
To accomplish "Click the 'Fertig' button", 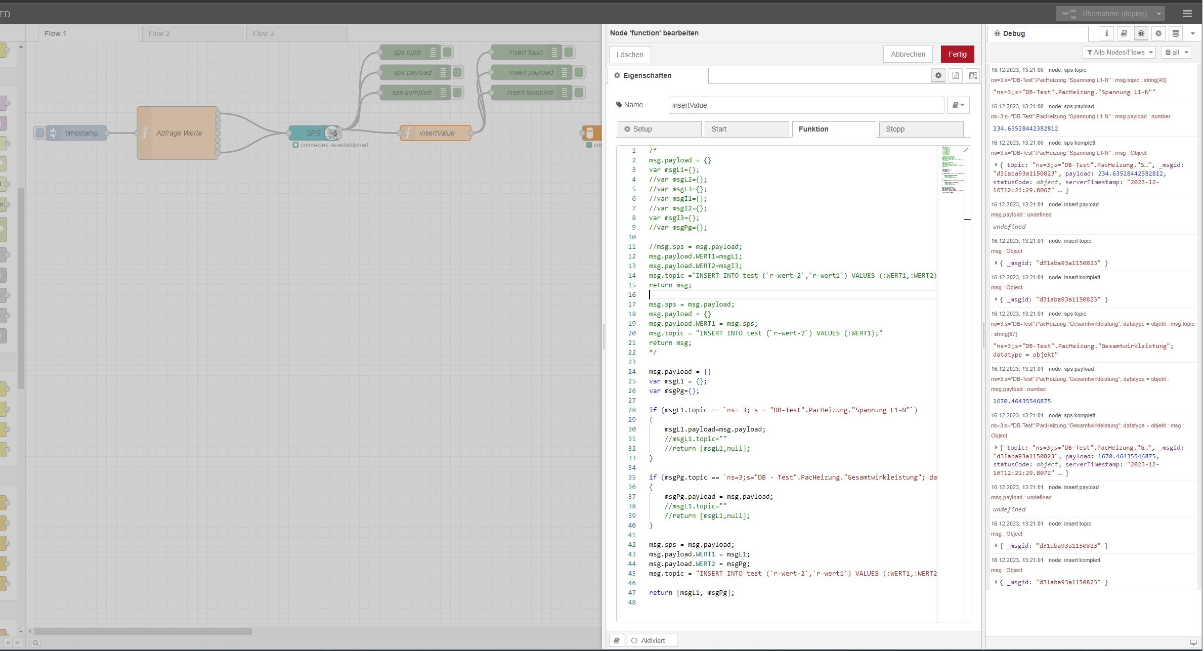I will click(x=957, y=54).
